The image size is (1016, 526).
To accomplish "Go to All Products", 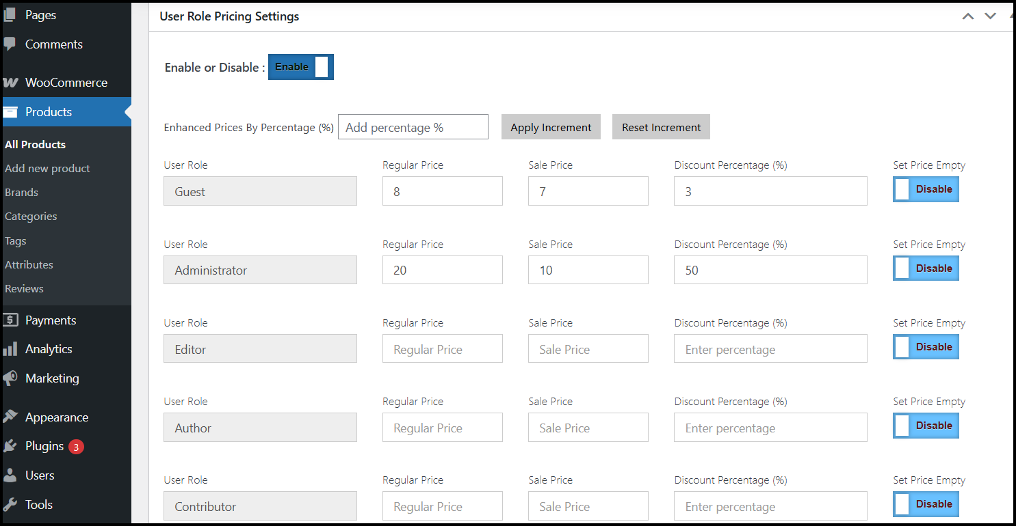I will tap(35, 144).
